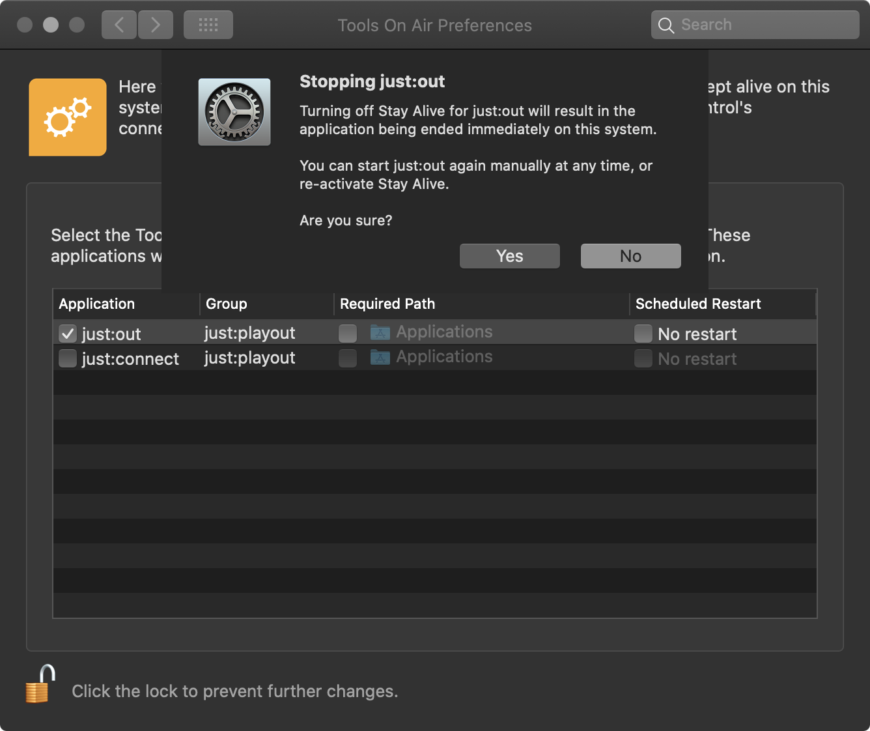This screenshot has height=731, width=870.
Task: Show all preferences via grid button
Action: click(208, 25)
